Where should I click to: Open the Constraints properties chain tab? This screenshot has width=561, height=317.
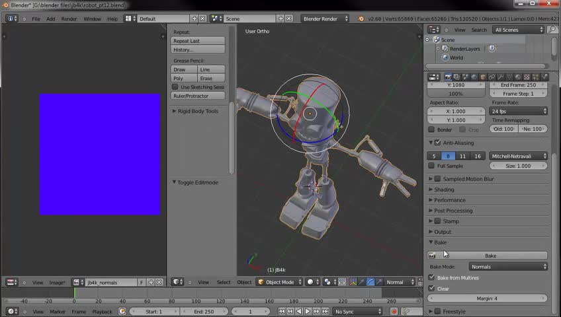click(x=492, y=77)
